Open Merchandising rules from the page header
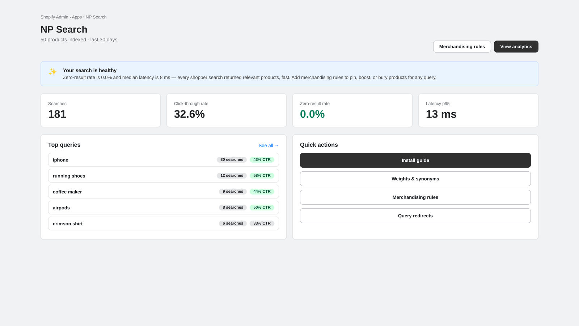The height and width of the screenshot is (326, 579). coord(462,46)
